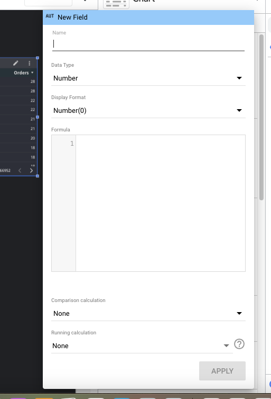271x399 pixels.
Task: Sort by the Orders column header
Action: click(x=23, y=73)
